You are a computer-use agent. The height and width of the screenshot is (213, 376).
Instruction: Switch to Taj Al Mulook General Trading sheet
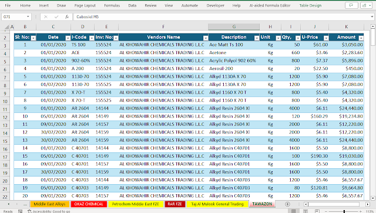tap(217, 204)
